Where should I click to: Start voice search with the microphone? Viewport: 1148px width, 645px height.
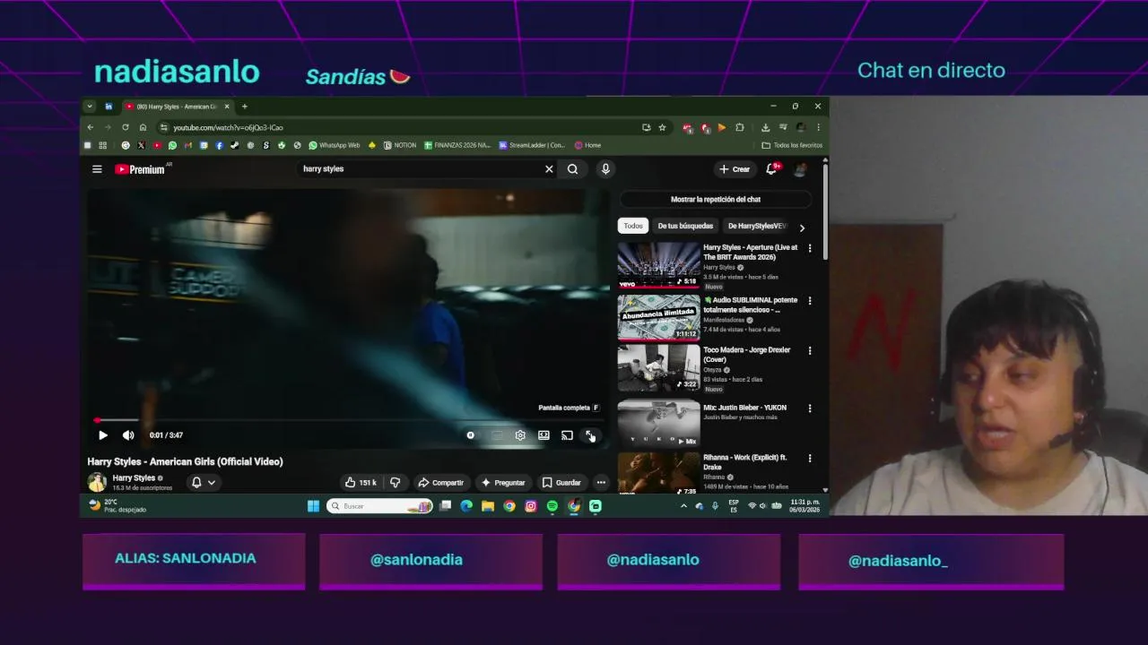[x=605, y=169]
